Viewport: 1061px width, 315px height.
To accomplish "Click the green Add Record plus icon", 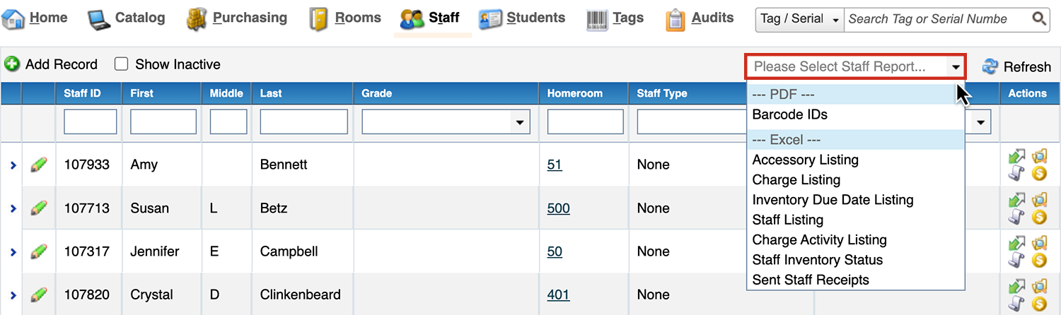I will coord(12,64).
